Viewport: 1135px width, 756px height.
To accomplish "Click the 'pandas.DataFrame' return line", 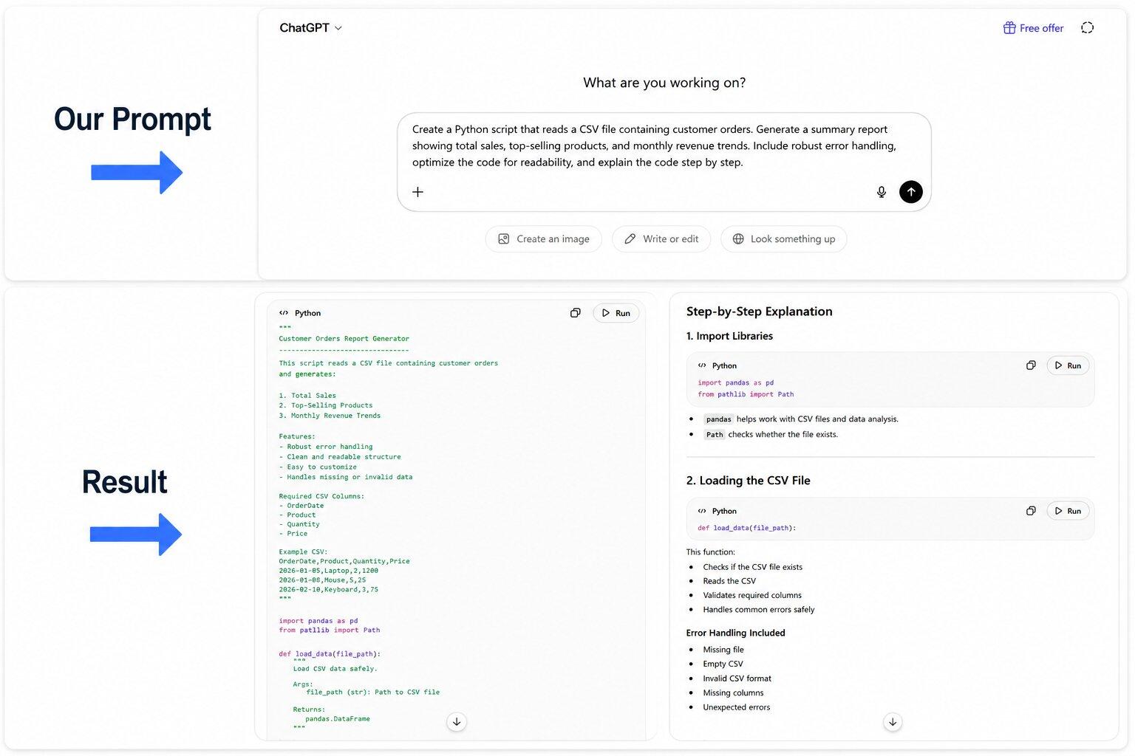I will point(338,719).
